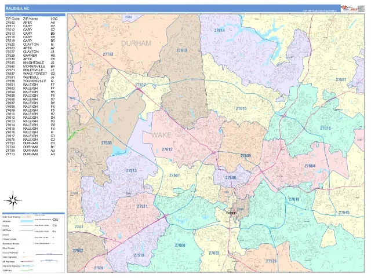Click the 27607 ZIP label on the map
The width and height of the screenshot is (371, 278).
174,175
